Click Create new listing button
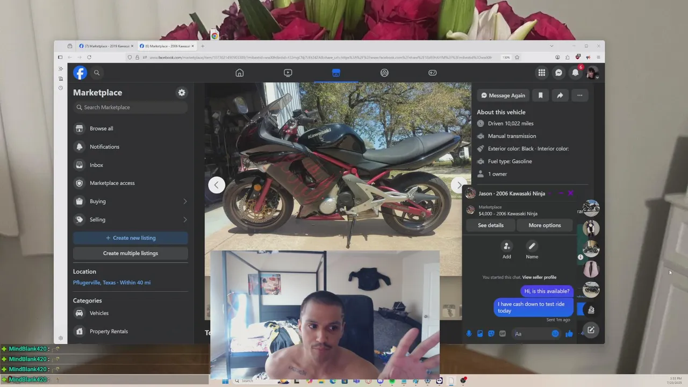The image size is (688, 387). 131,238
